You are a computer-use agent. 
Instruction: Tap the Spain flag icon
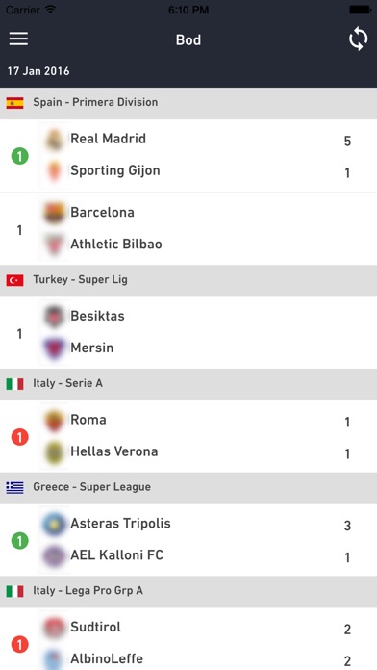(x=14, y=103)
